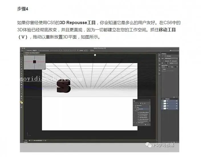Open the Timeline tab at bottom
This screenshot has width=201, height=157.
26,142
